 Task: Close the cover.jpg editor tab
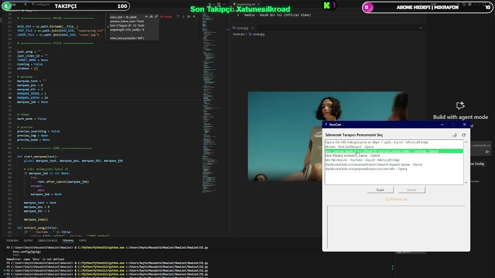tap(253, 28)
